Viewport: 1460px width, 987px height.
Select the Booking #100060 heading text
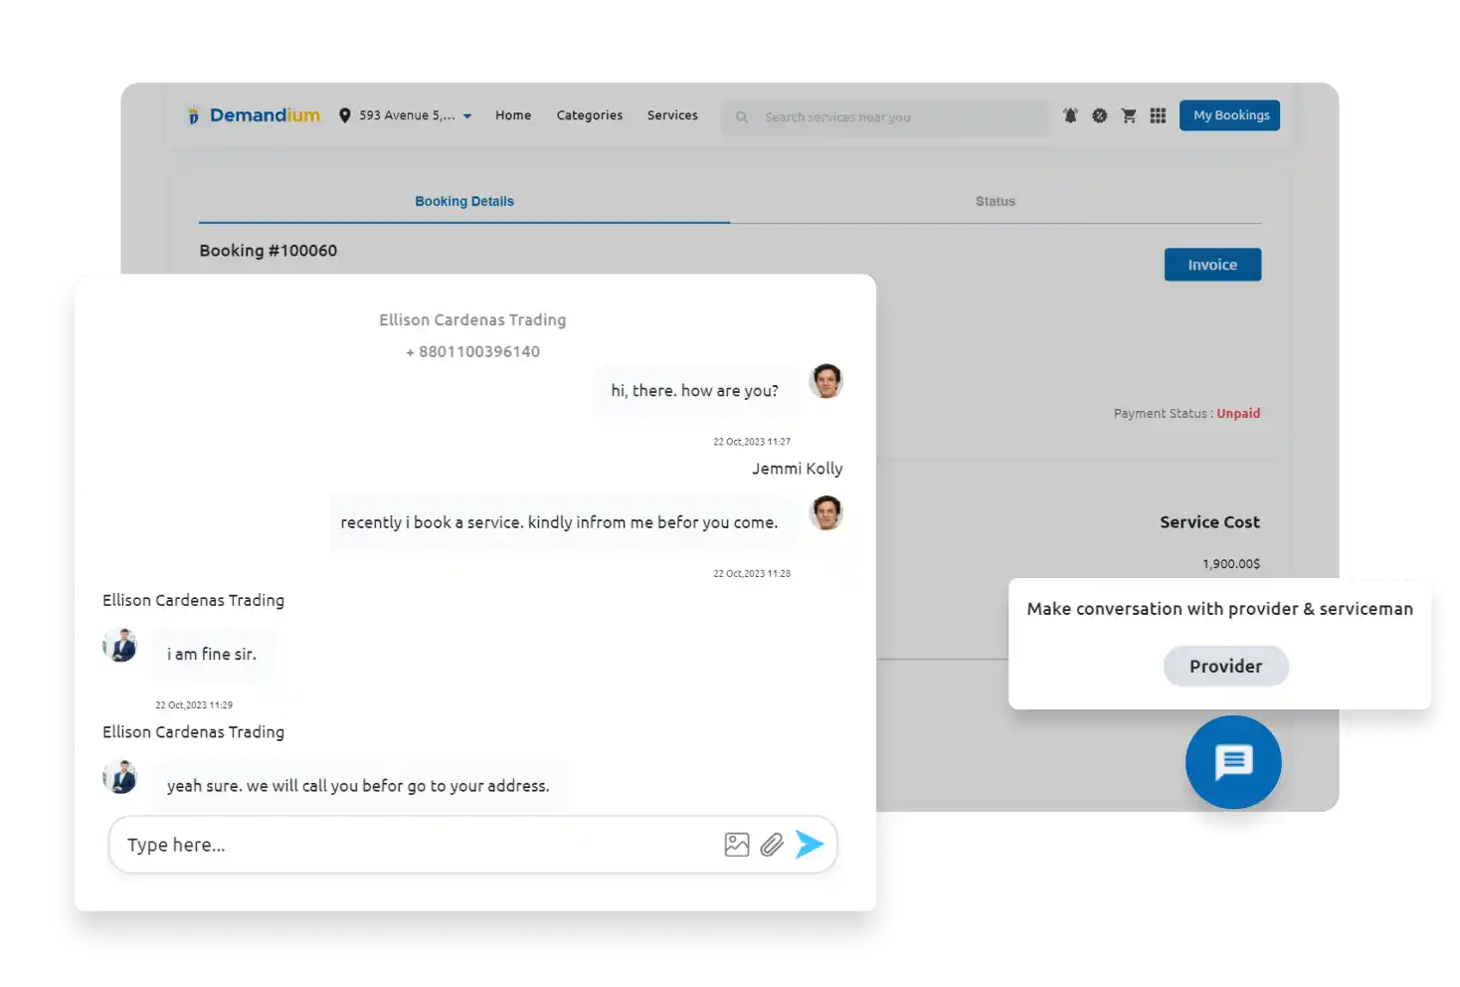pos(269,251)
